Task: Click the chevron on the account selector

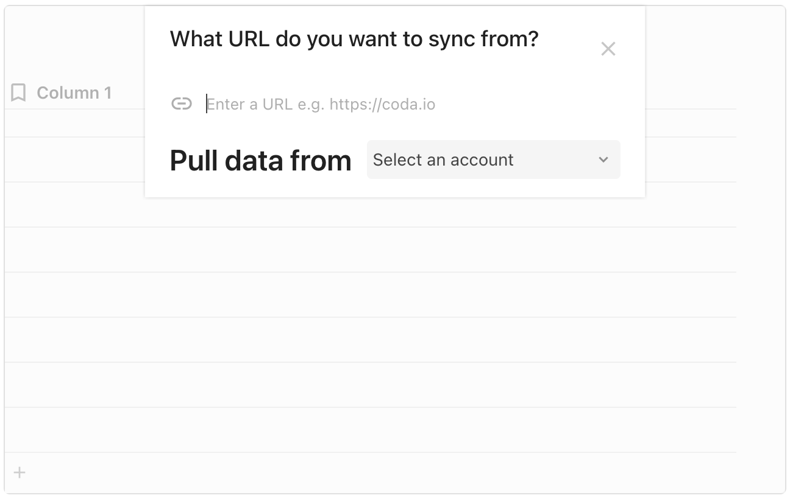Action: pos(603,160)
